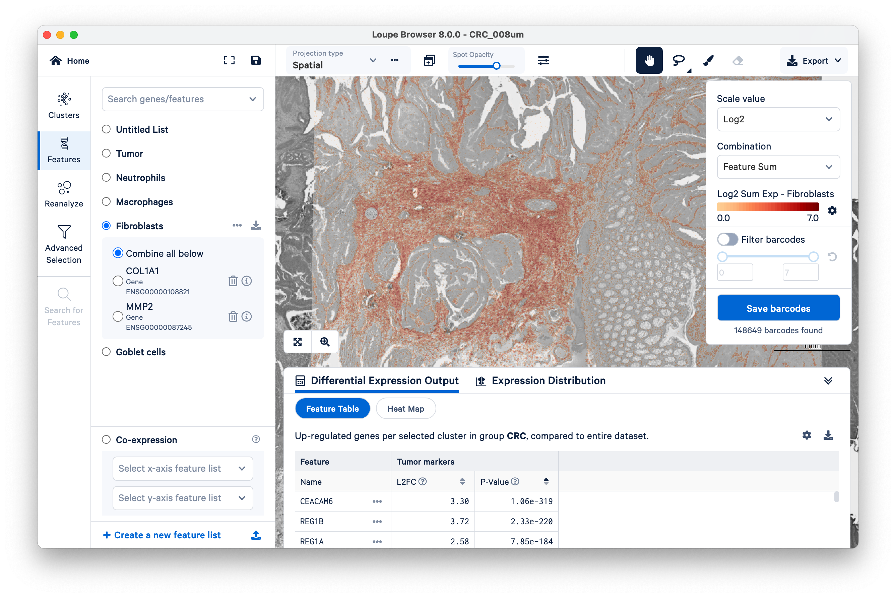Open the Reanalyze sidebar panel

[x=64, y=194]
